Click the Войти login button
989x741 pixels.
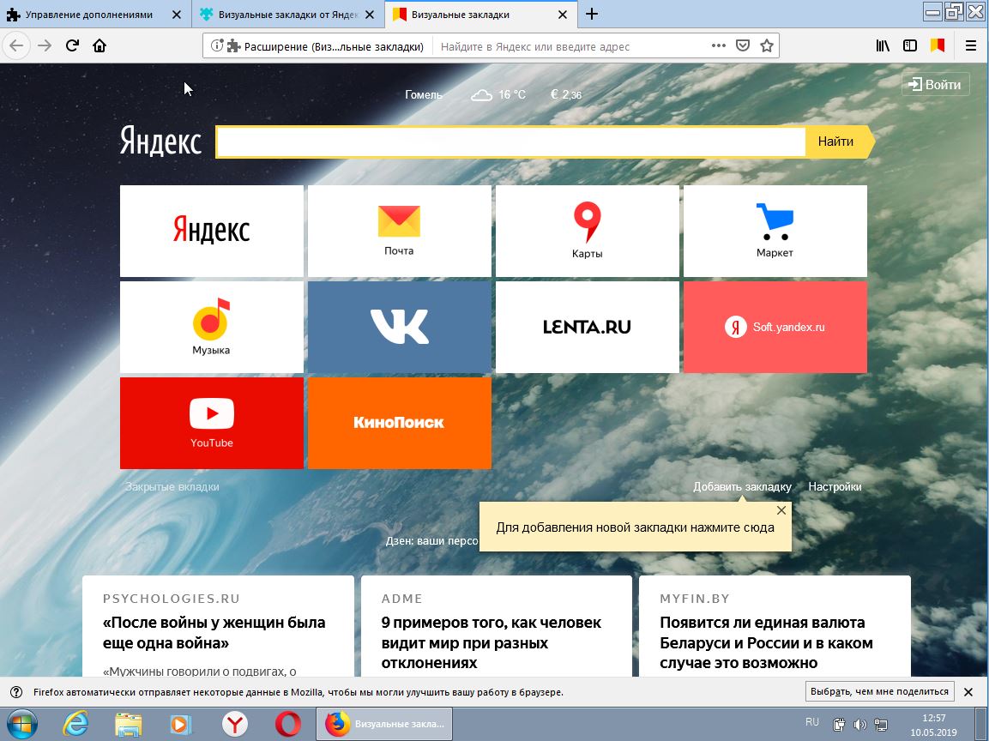935,85
